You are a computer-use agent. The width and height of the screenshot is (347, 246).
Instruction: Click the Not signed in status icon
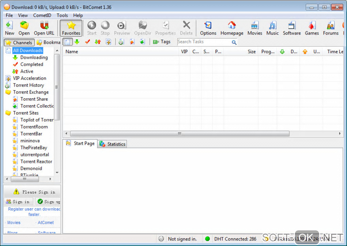pos(161,239)
